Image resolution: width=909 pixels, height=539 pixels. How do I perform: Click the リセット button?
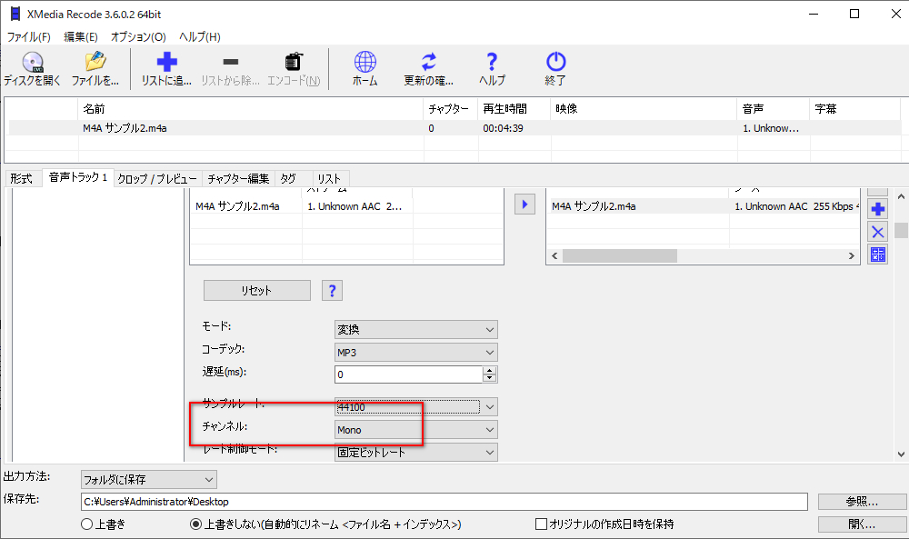pos(256,291)
